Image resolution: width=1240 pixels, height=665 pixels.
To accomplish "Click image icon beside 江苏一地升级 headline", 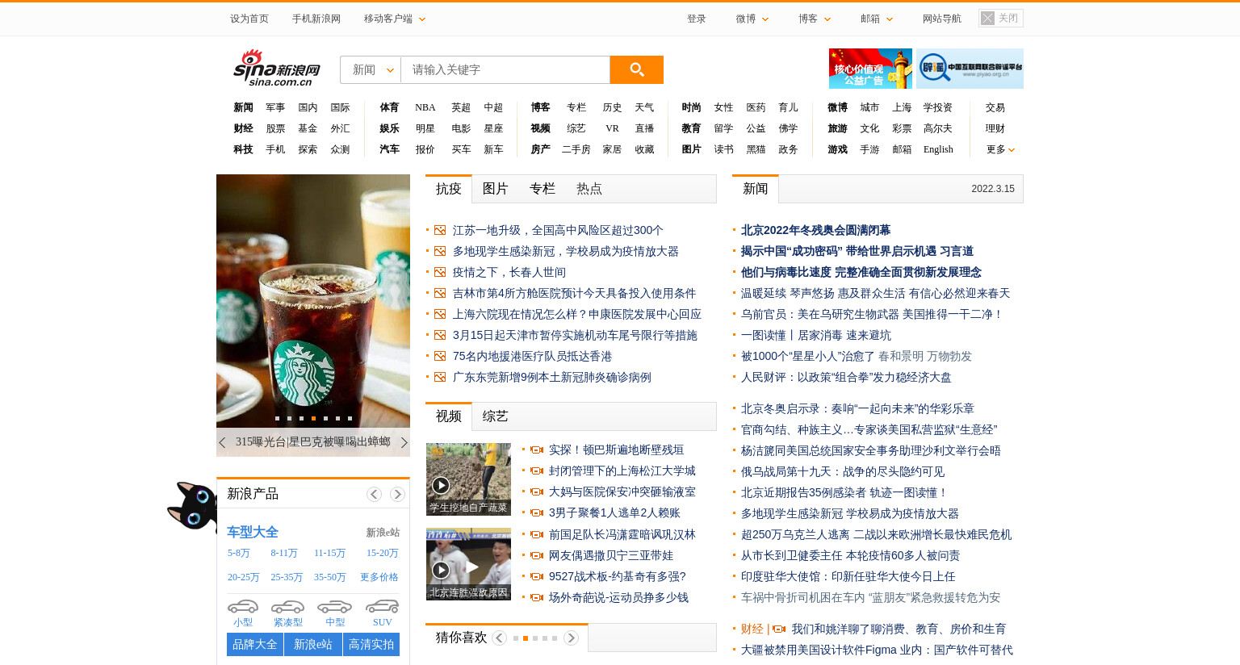I will tap(440, 230).
